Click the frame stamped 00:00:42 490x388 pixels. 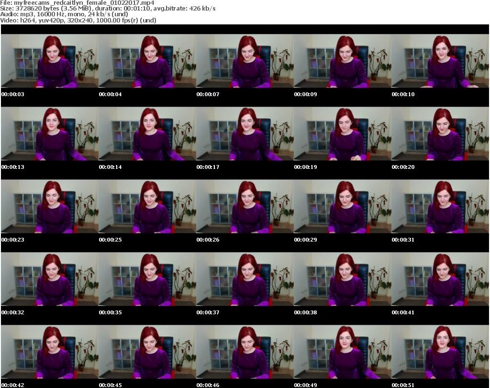50,352
